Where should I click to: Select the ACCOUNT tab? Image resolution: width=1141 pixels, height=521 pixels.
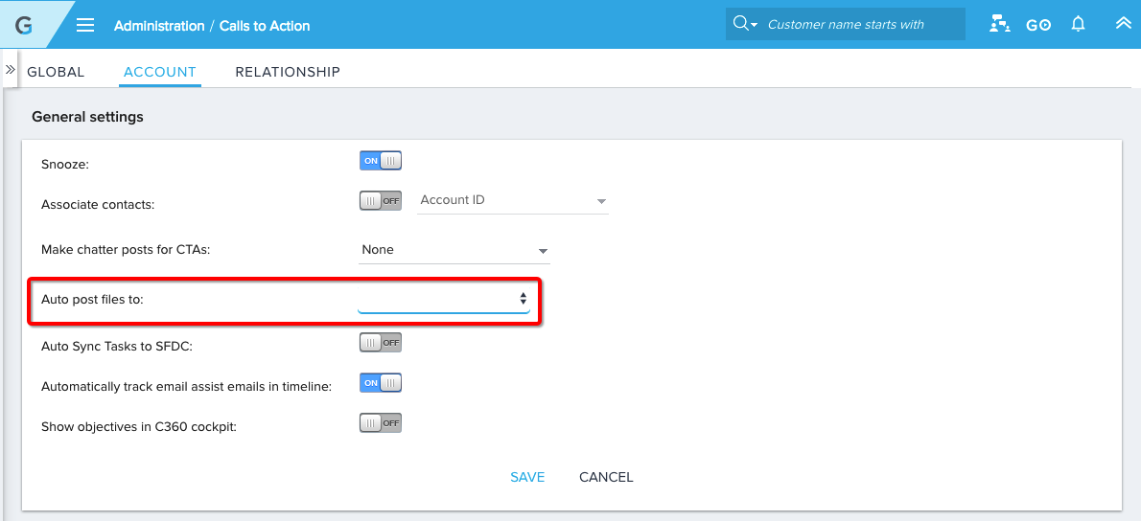(x=160, y=72)
